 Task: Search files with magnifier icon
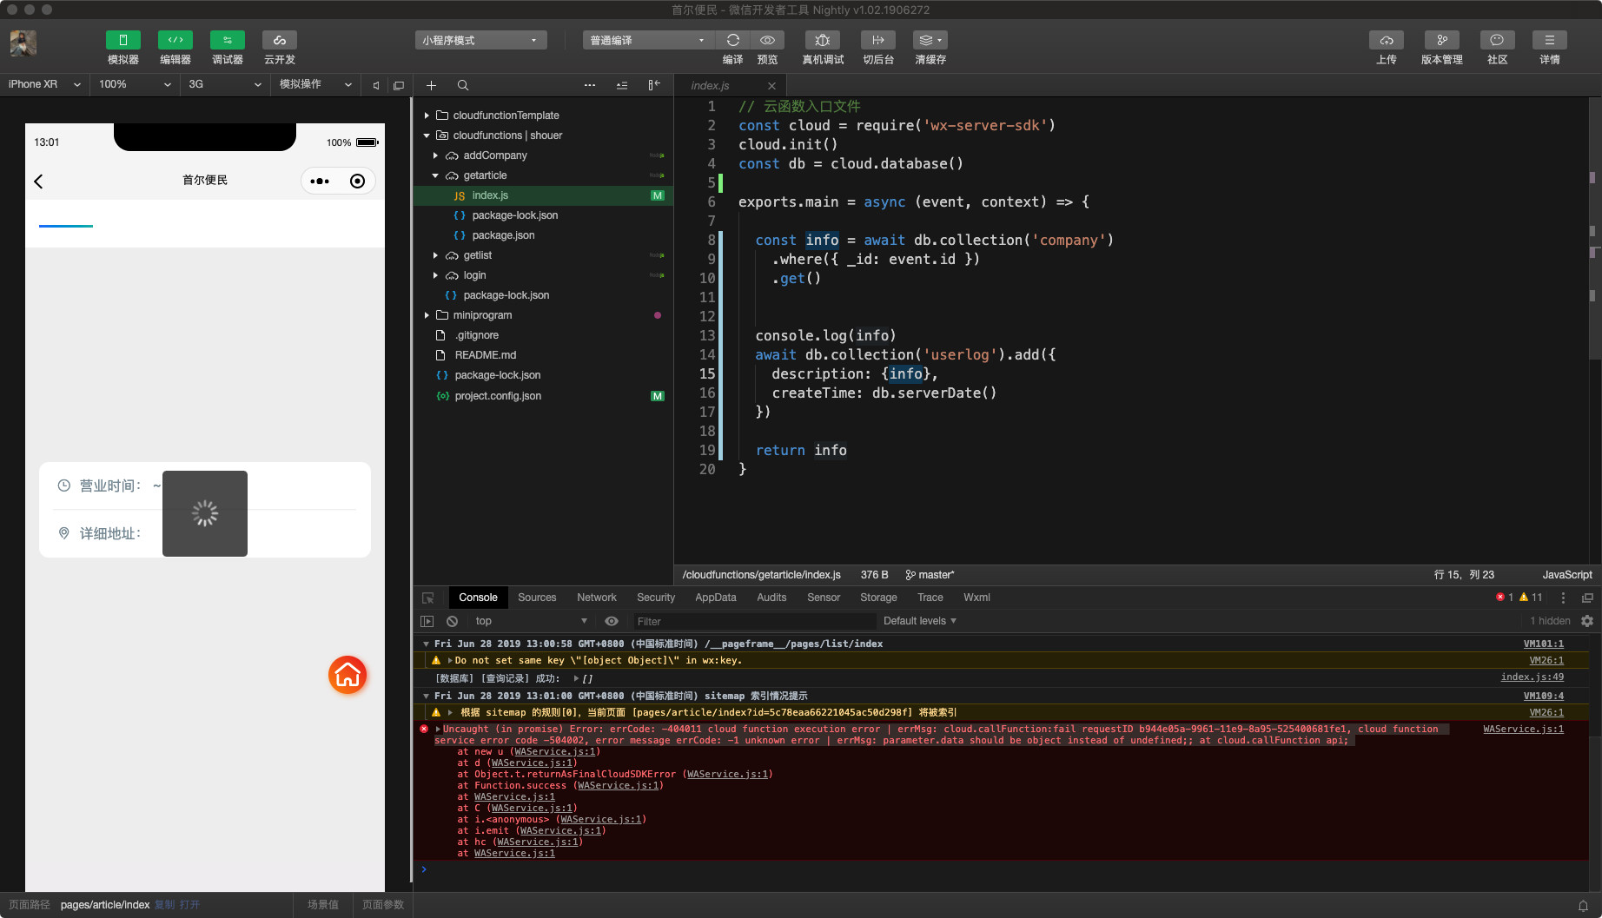(x=463, y=85)
